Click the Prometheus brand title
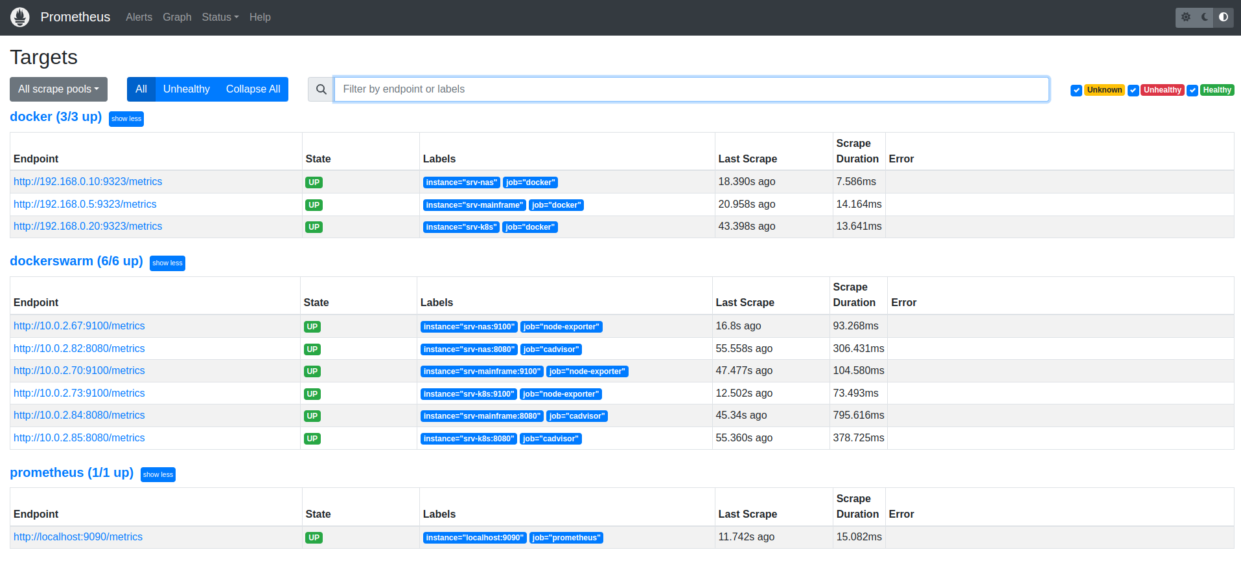The width and height of the screenshot is (1241, 563). 75,17
